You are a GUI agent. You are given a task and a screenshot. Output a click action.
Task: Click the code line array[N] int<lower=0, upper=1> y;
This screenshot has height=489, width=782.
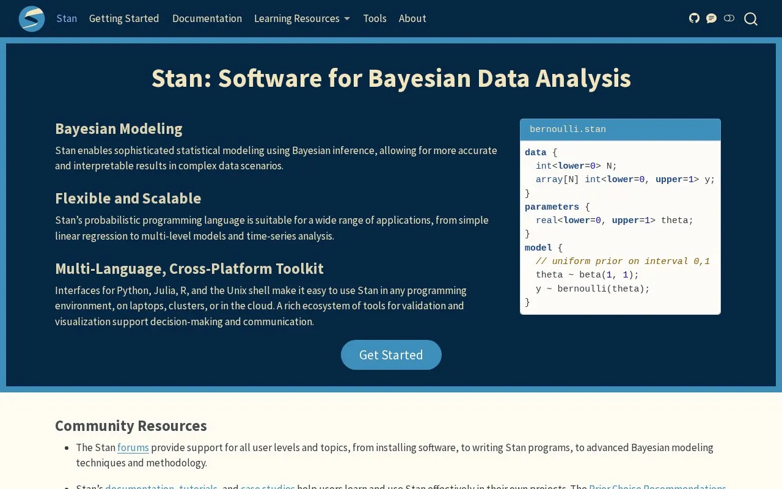tap(625, 180)
